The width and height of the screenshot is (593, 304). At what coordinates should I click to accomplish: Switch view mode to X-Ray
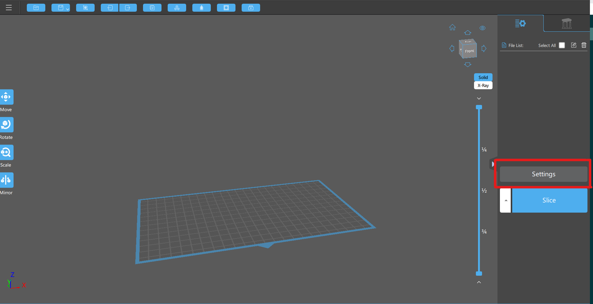tap(483, 86)
